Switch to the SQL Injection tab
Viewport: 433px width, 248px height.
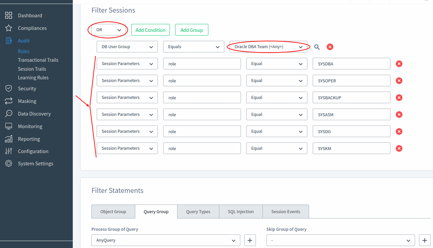(x=241, y=211)
